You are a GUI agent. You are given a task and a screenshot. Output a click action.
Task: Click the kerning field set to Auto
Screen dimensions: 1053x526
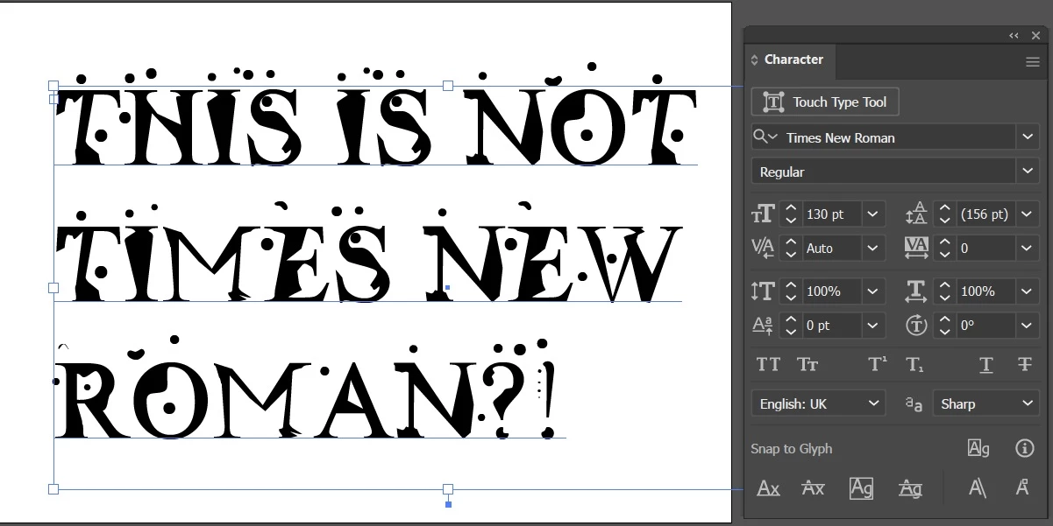click(x=830, y=248)
